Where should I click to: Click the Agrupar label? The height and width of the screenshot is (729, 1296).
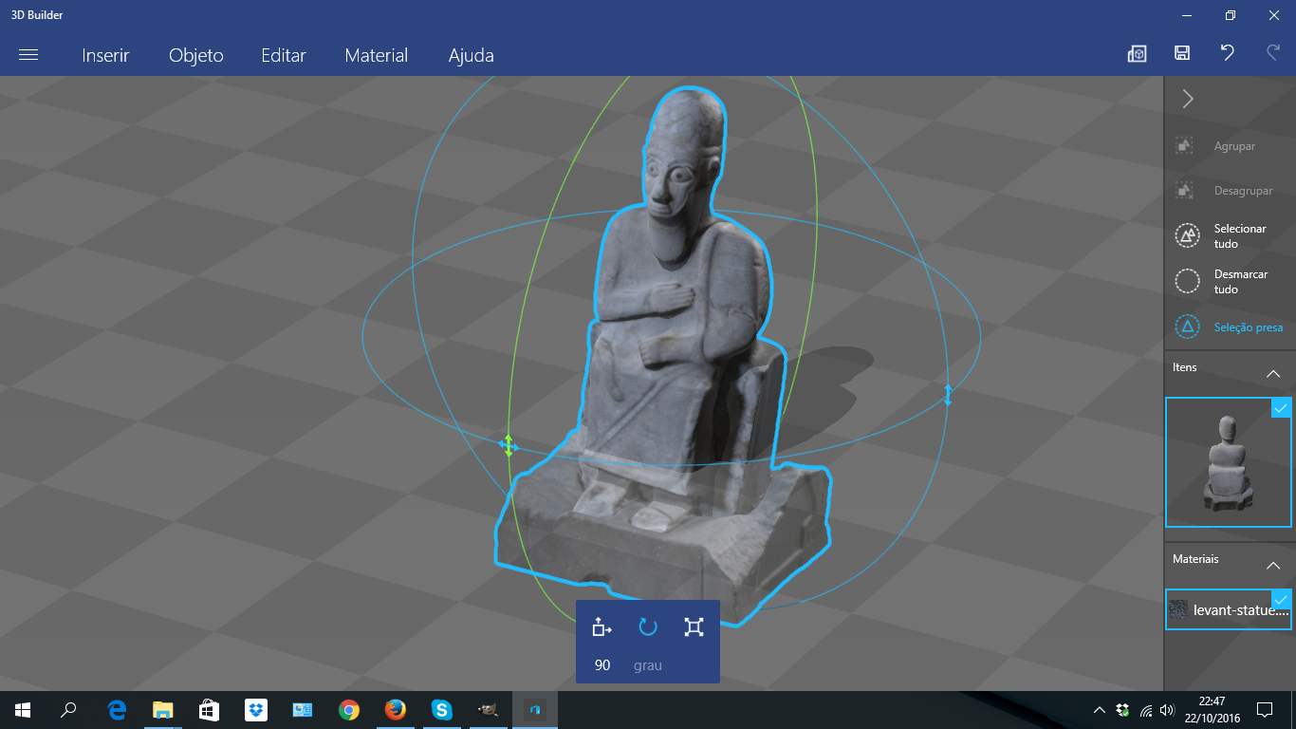coord(1234,146)
